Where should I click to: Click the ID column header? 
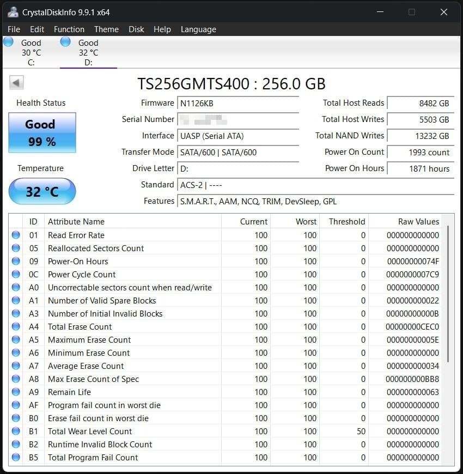click(34, 222)
